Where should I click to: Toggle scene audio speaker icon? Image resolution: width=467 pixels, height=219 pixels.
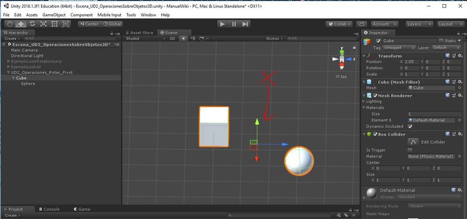[x=193, y=38]
